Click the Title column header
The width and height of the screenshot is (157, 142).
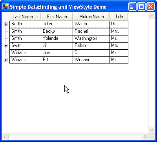click(x=119, y=17)
